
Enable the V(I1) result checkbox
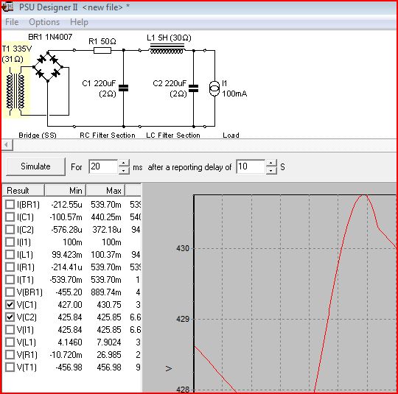click(x=10, y=329)
